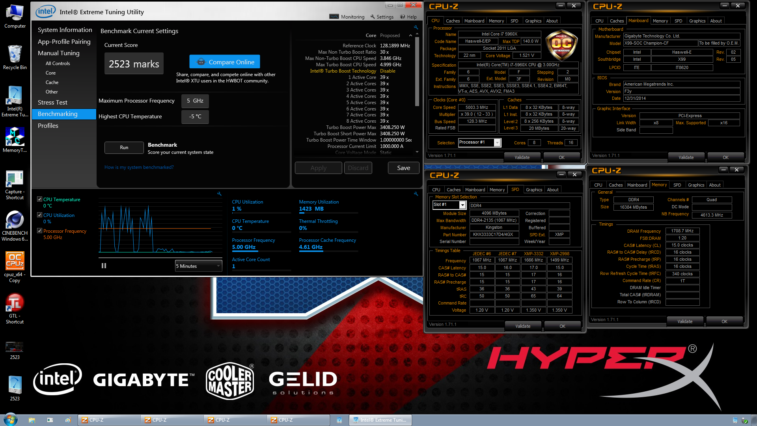Viewport: 757px width, 426px height.
Task: Click Validate in SPD CPU-Z window
Action: [523, 326]
